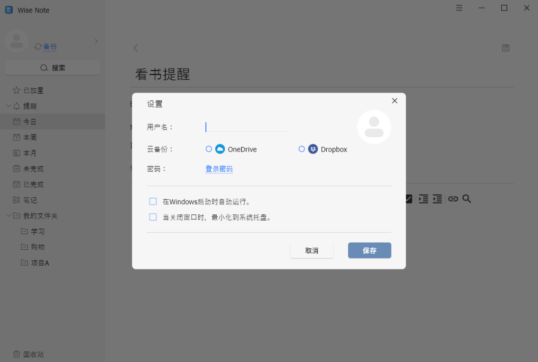This screenshot has height=362, width=538.
Task: Click the 保存 button to save settings
Action: click(369, 250)
